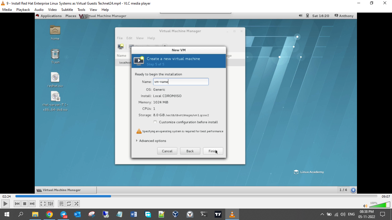This screenshot has height=220, width=392.
Task: Open VirtualBox from taskbar
Action: click(x=176, y=214)
